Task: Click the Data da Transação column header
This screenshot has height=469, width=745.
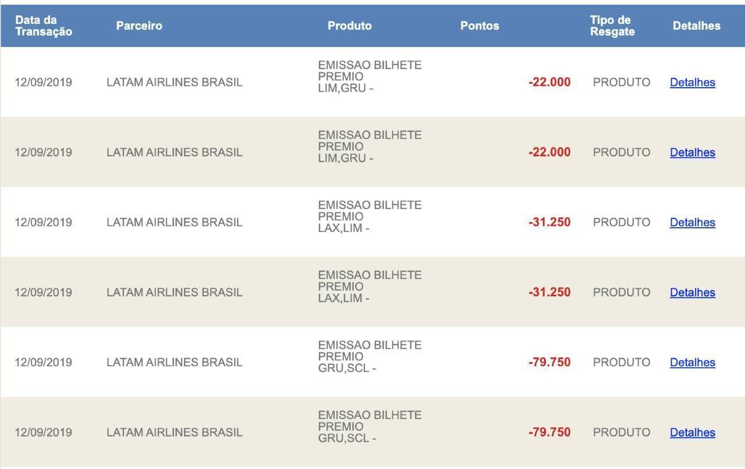Action: [44, 26]
